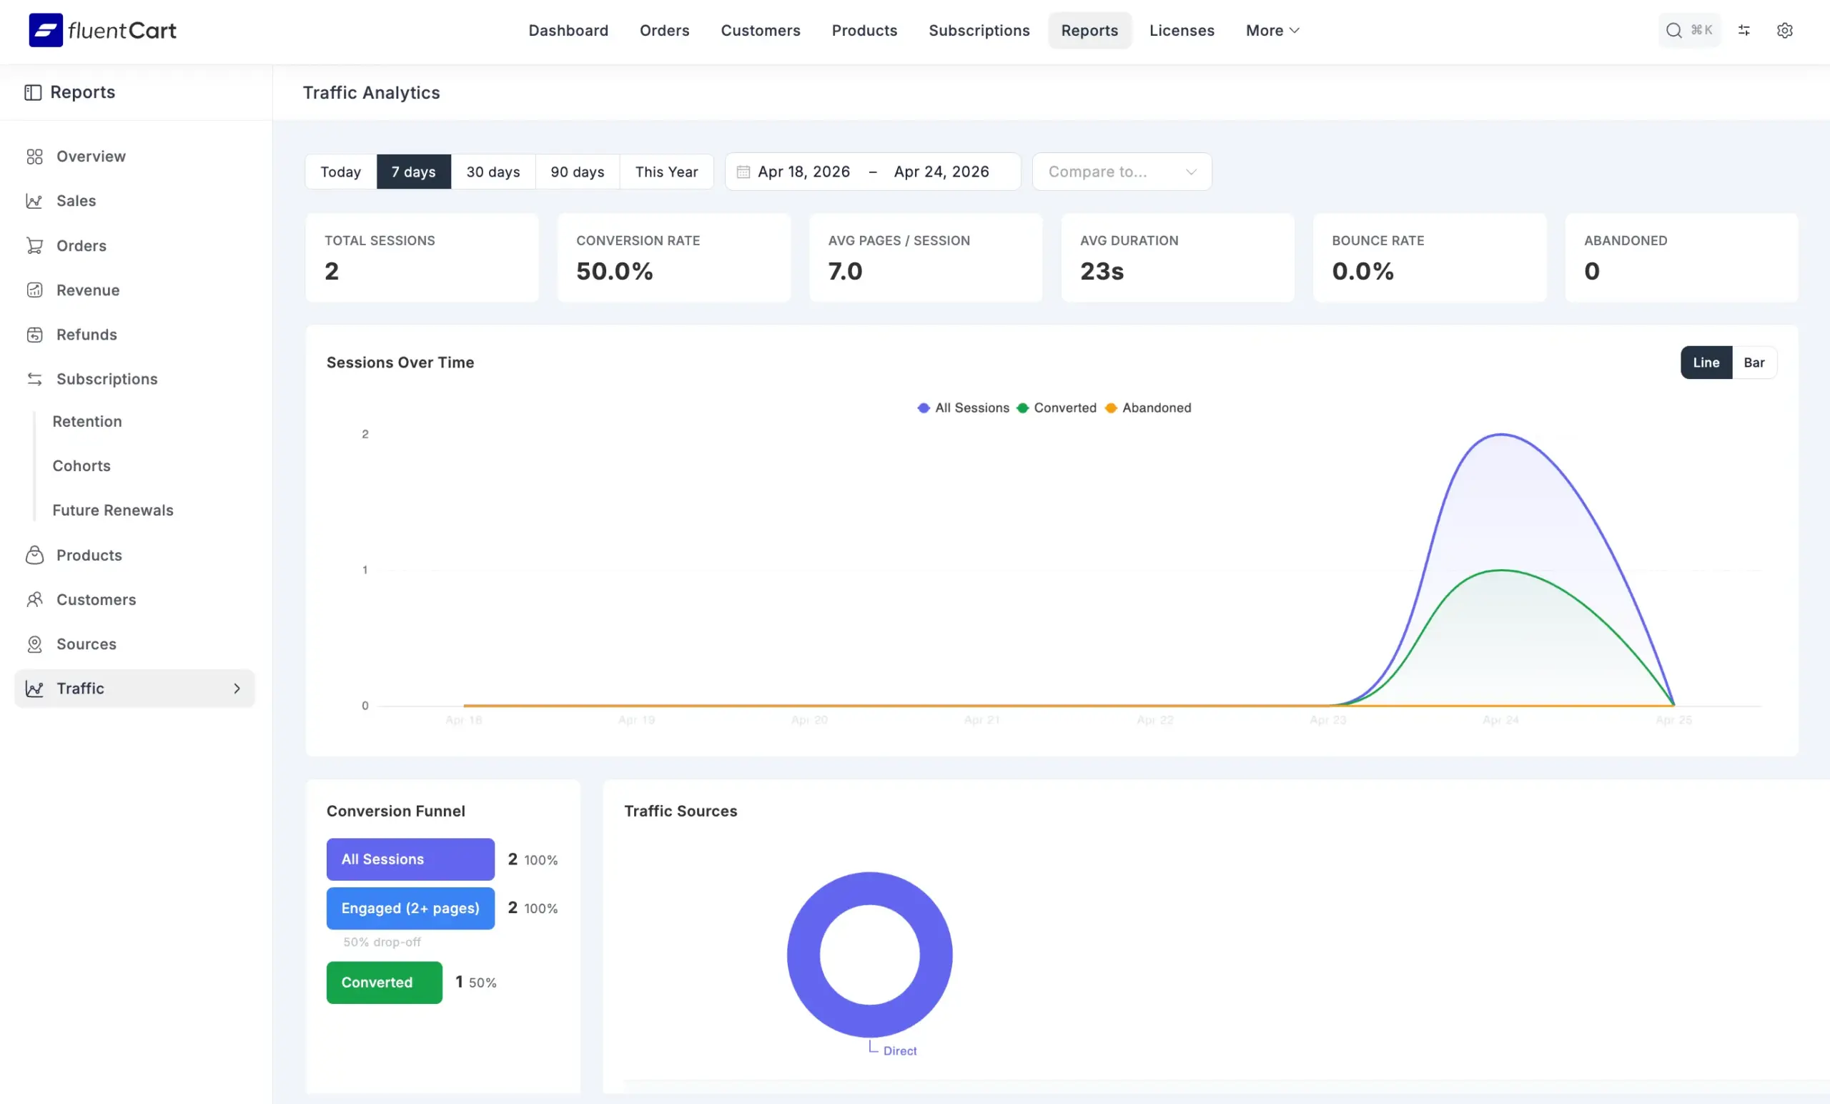Open the Compare to dropdown
The height and width of the screenshot is (1104, 1830).
(1122, 172)
